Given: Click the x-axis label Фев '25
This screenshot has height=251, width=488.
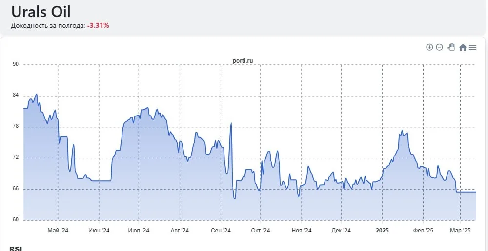Looking at the screenshot, I should pos(423,231).
